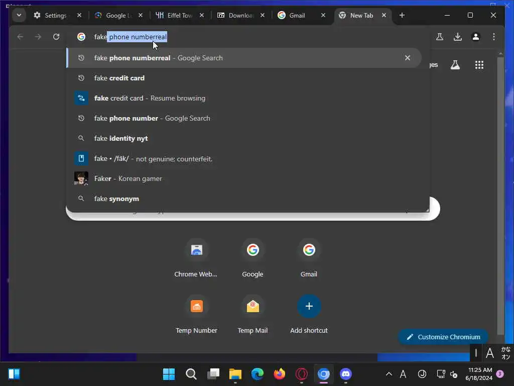Open Windows taskbar Search

[191, 374]
